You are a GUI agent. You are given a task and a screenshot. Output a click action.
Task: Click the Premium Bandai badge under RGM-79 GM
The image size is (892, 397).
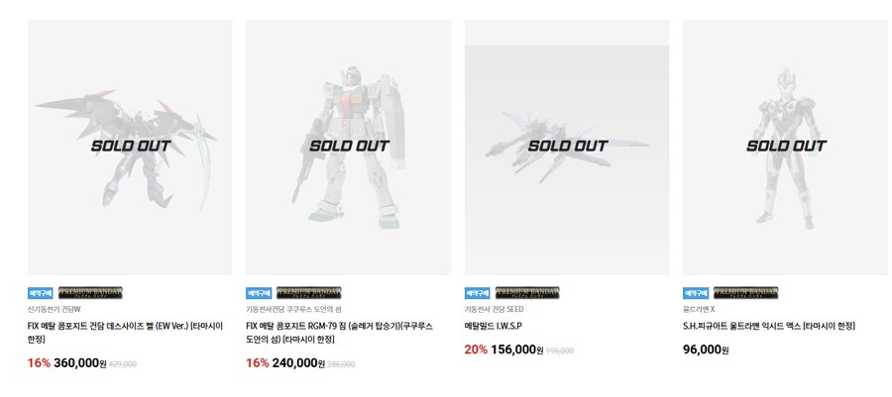click(309, 293)
